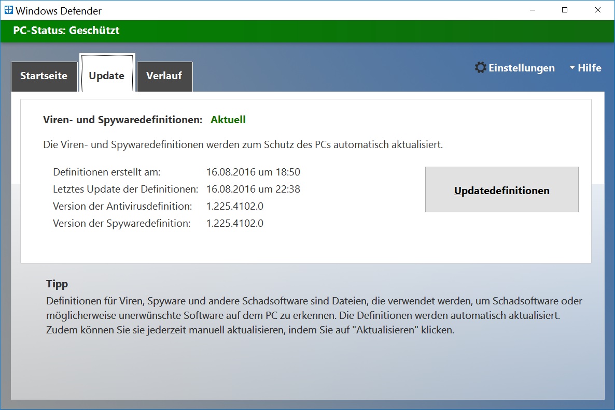Open the Startseite tab
The image size is (615, 410).
pos(44,77)
